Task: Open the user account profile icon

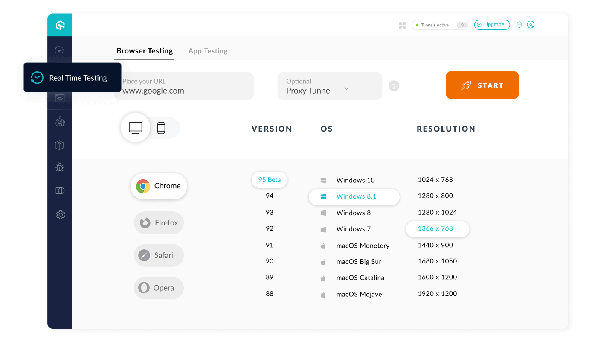Action: coord(531,25)
